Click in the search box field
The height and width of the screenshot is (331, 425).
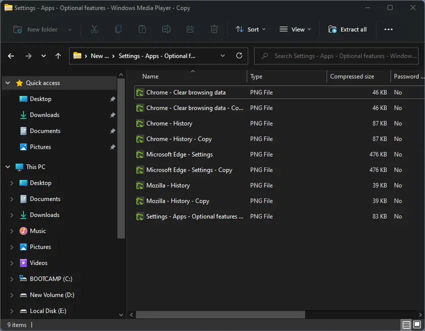click(x=336, y=56)
